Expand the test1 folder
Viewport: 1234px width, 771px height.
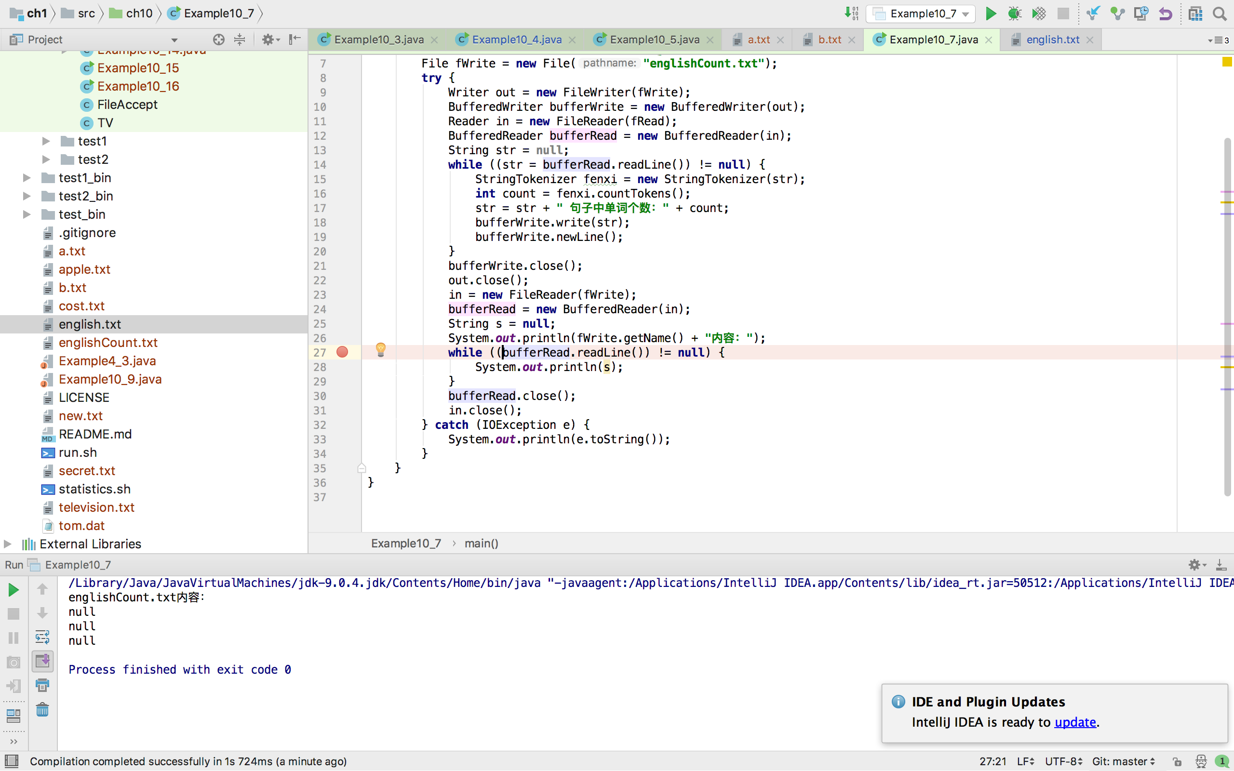pyautogui.click(x=46, y=141)
